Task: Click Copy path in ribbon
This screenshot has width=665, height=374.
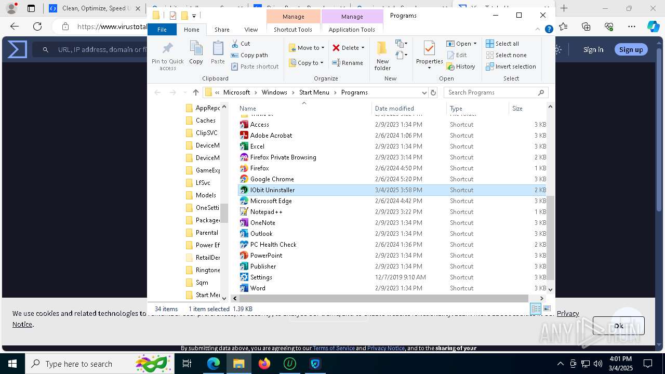Action: [x=249, y=55]
